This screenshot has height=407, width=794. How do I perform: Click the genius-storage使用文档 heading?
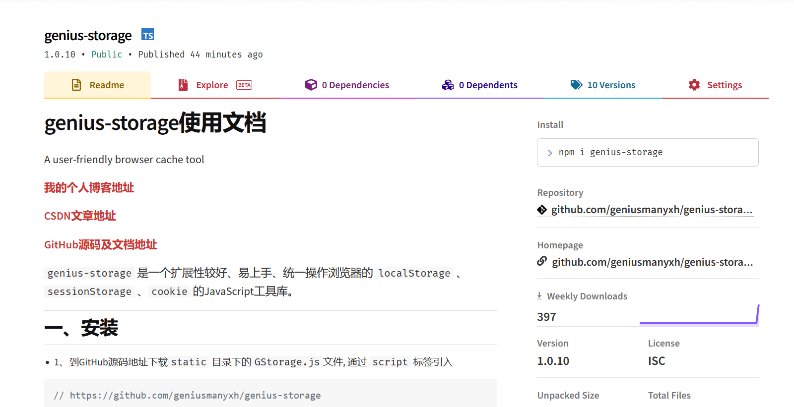(155, 123)
